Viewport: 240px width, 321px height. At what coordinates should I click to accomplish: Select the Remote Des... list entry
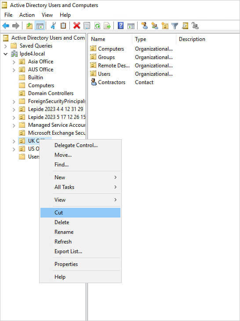click(x=114, y=66)
